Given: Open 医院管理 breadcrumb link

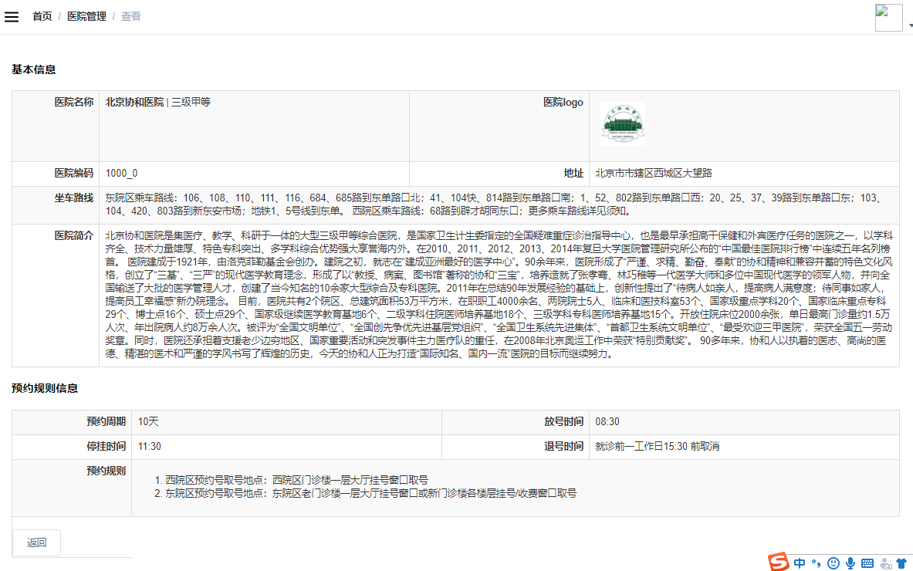Looking at the screenshot, I should [86, 16].
